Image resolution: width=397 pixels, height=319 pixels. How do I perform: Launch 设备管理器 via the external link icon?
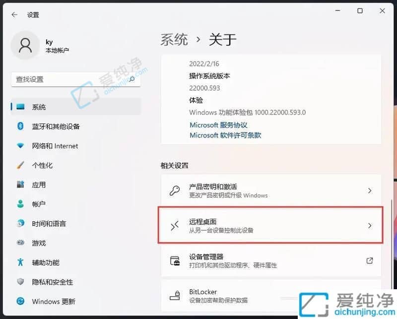coord(369,260)
